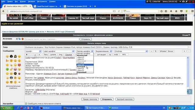
Task: Click the Тема subject input field
Action: (107, 47)
